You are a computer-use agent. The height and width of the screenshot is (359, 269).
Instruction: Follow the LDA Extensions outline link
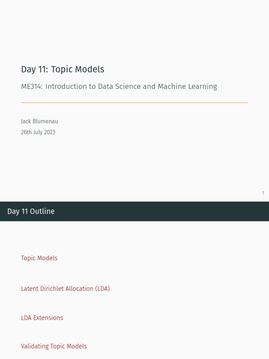tap(42, 318)
